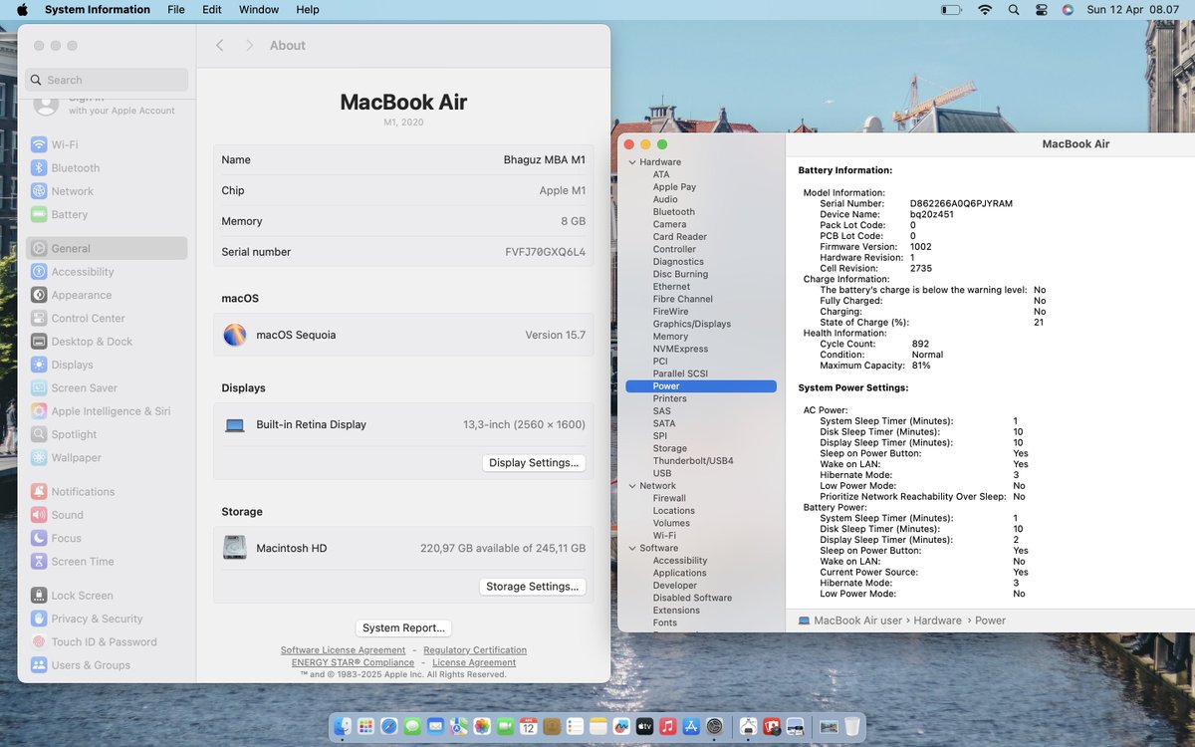Select Memory in the Hardware list
The height and width of the screenshot is (747, 1195).
coord(670,337)
